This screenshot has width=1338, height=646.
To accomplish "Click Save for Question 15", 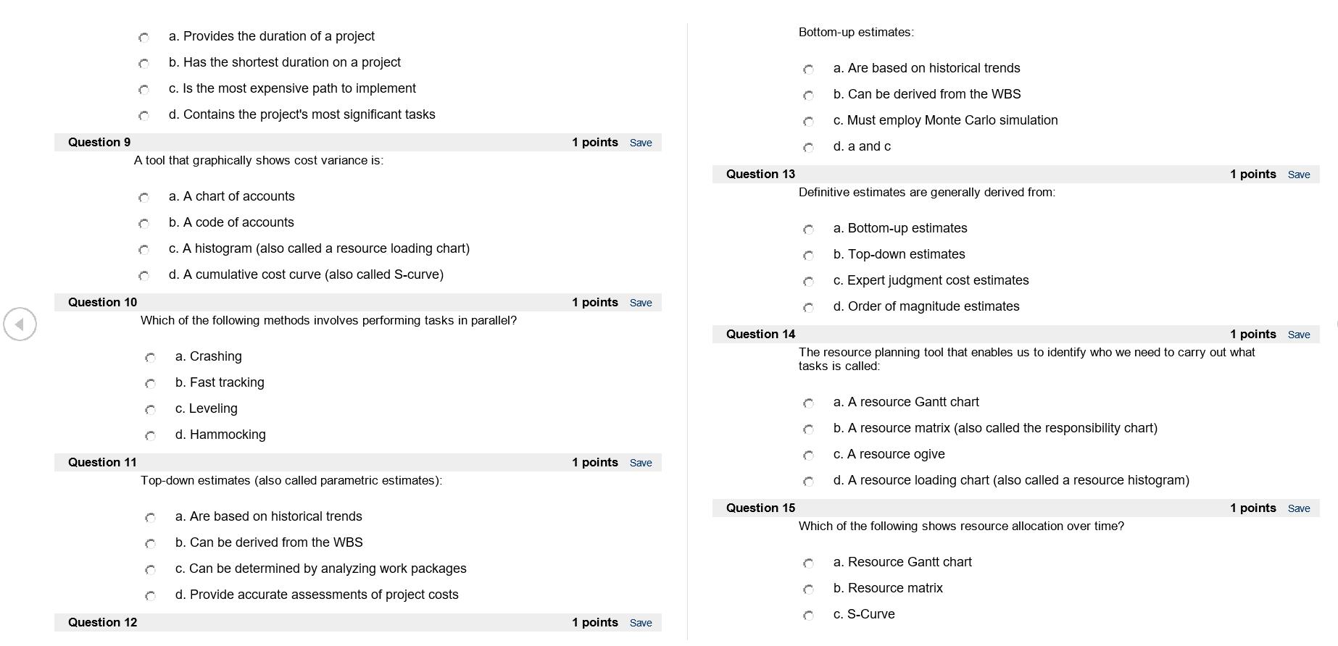I will (1300, 508).
